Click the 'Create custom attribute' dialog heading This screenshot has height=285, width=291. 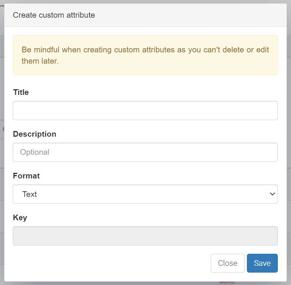pyautogui.click(x=54, y=15)
